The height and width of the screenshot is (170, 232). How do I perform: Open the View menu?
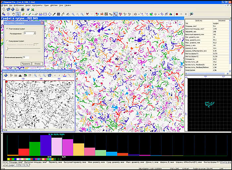point(11,5)
